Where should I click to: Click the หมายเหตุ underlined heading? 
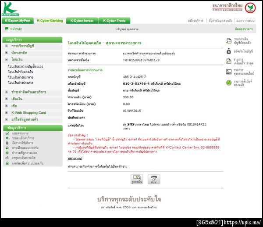(x=75, y=159)
